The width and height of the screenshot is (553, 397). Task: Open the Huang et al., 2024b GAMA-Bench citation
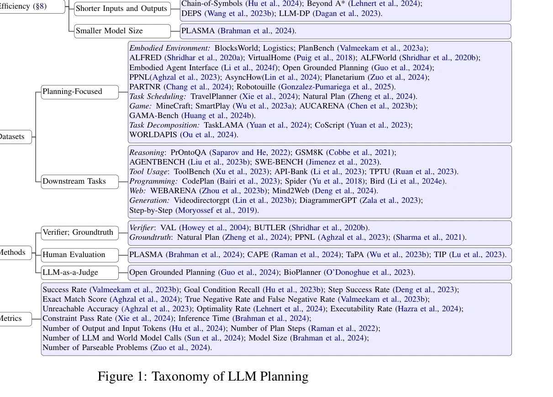[x=218, y=115]
